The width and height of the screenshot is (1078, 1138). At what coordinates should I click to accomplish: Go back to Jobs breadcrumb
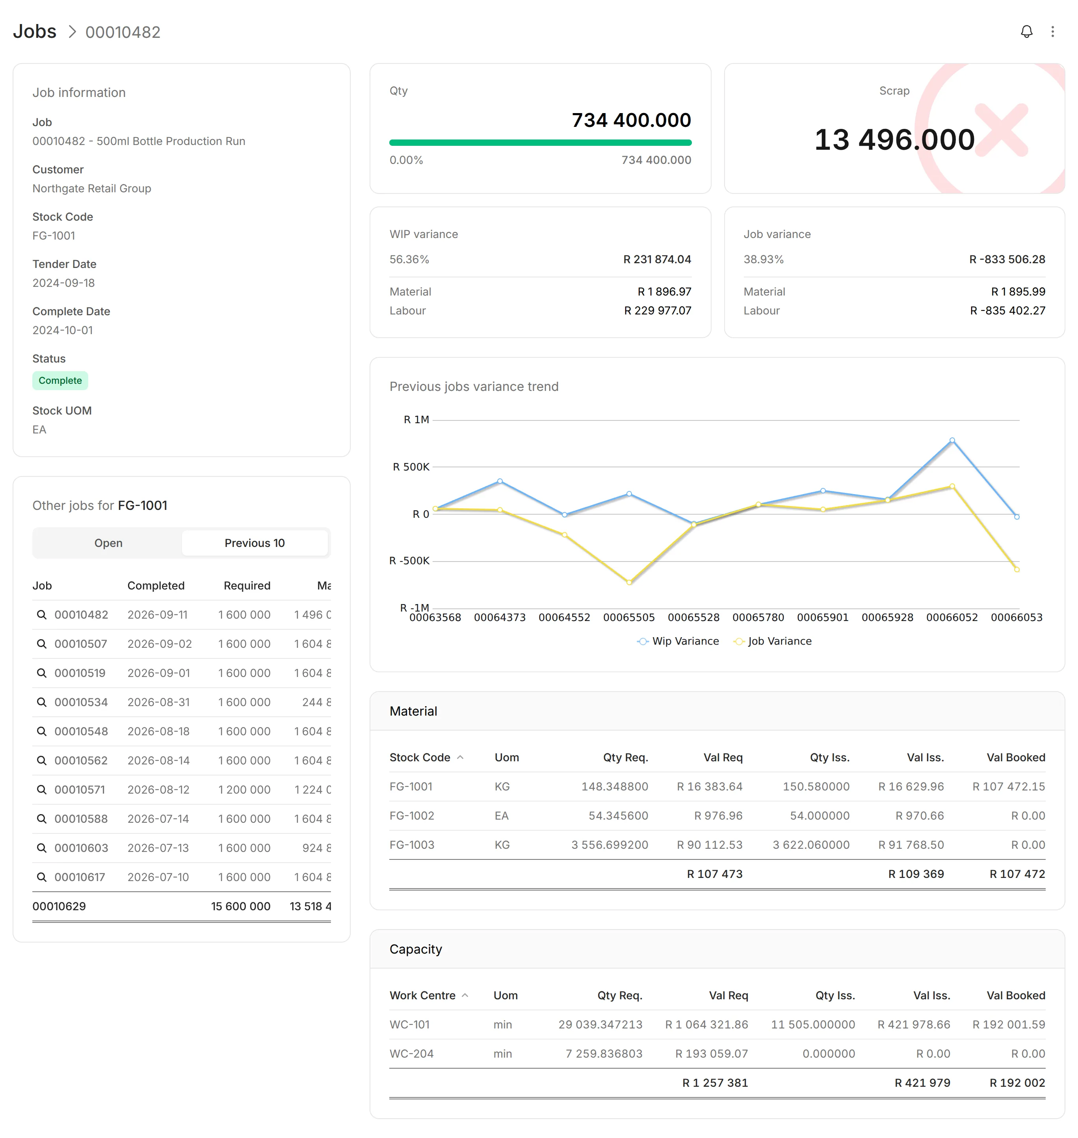click(35, 32)
